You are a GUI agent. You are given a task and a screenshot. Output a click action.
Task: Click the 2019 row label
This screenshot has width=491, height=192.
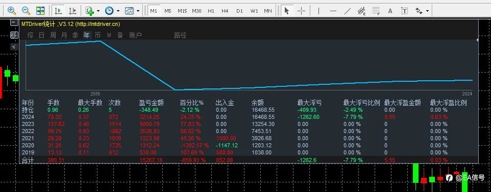click(28, 152)
